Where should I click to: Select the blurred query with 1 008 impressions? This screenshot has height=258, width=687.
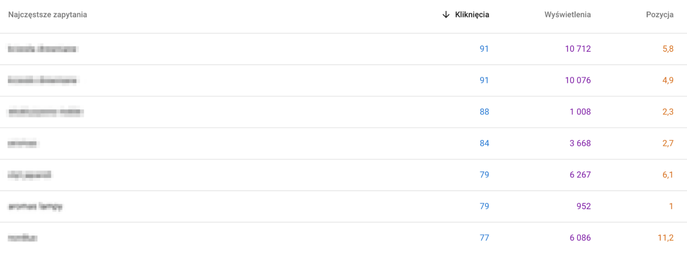(x=46, y=112)
